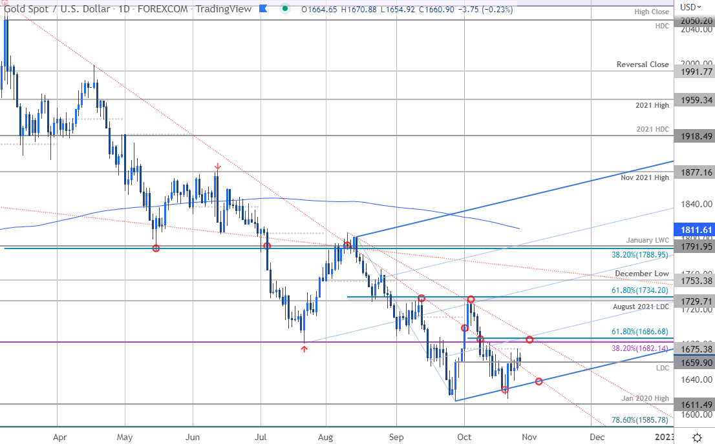Click the 1877.16 price label
This screenshot has height=444, width=715.
click(696, 172)
